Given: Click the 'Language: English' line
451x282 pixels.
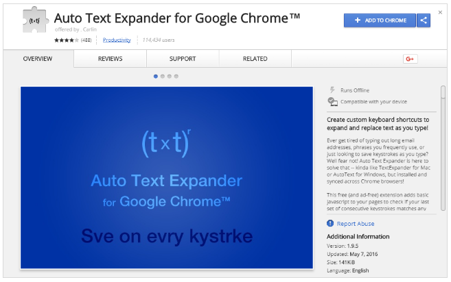Looking at the screenshot, I should (x=348, y=270).
